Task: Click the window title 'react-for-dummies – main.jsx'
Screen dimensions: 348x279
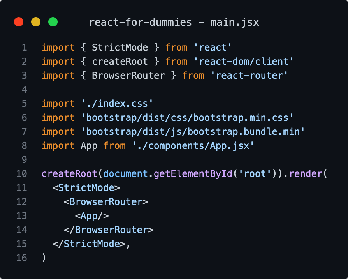Action: 174,23
